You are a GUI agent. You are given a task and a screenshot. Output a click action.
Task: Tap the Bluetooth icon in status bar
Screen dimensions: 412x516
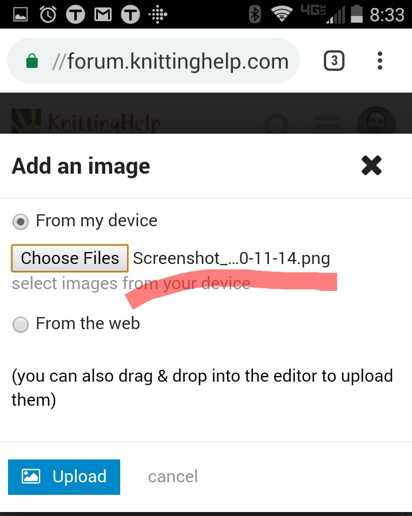(x=255, y=14)
